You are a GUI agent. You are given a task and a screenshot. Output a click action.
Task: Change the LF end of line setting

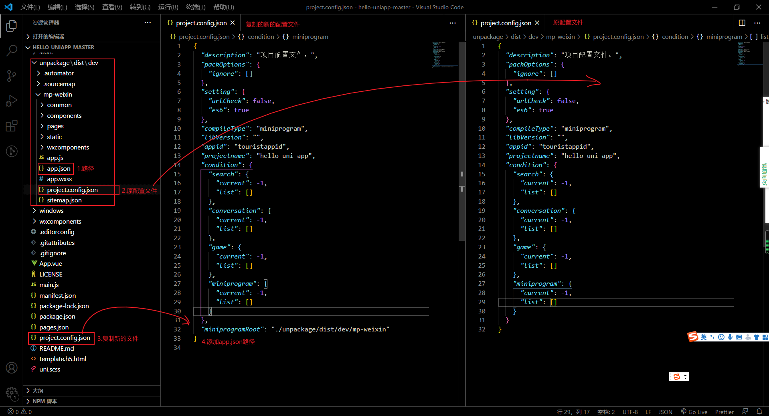pos(648,412)
